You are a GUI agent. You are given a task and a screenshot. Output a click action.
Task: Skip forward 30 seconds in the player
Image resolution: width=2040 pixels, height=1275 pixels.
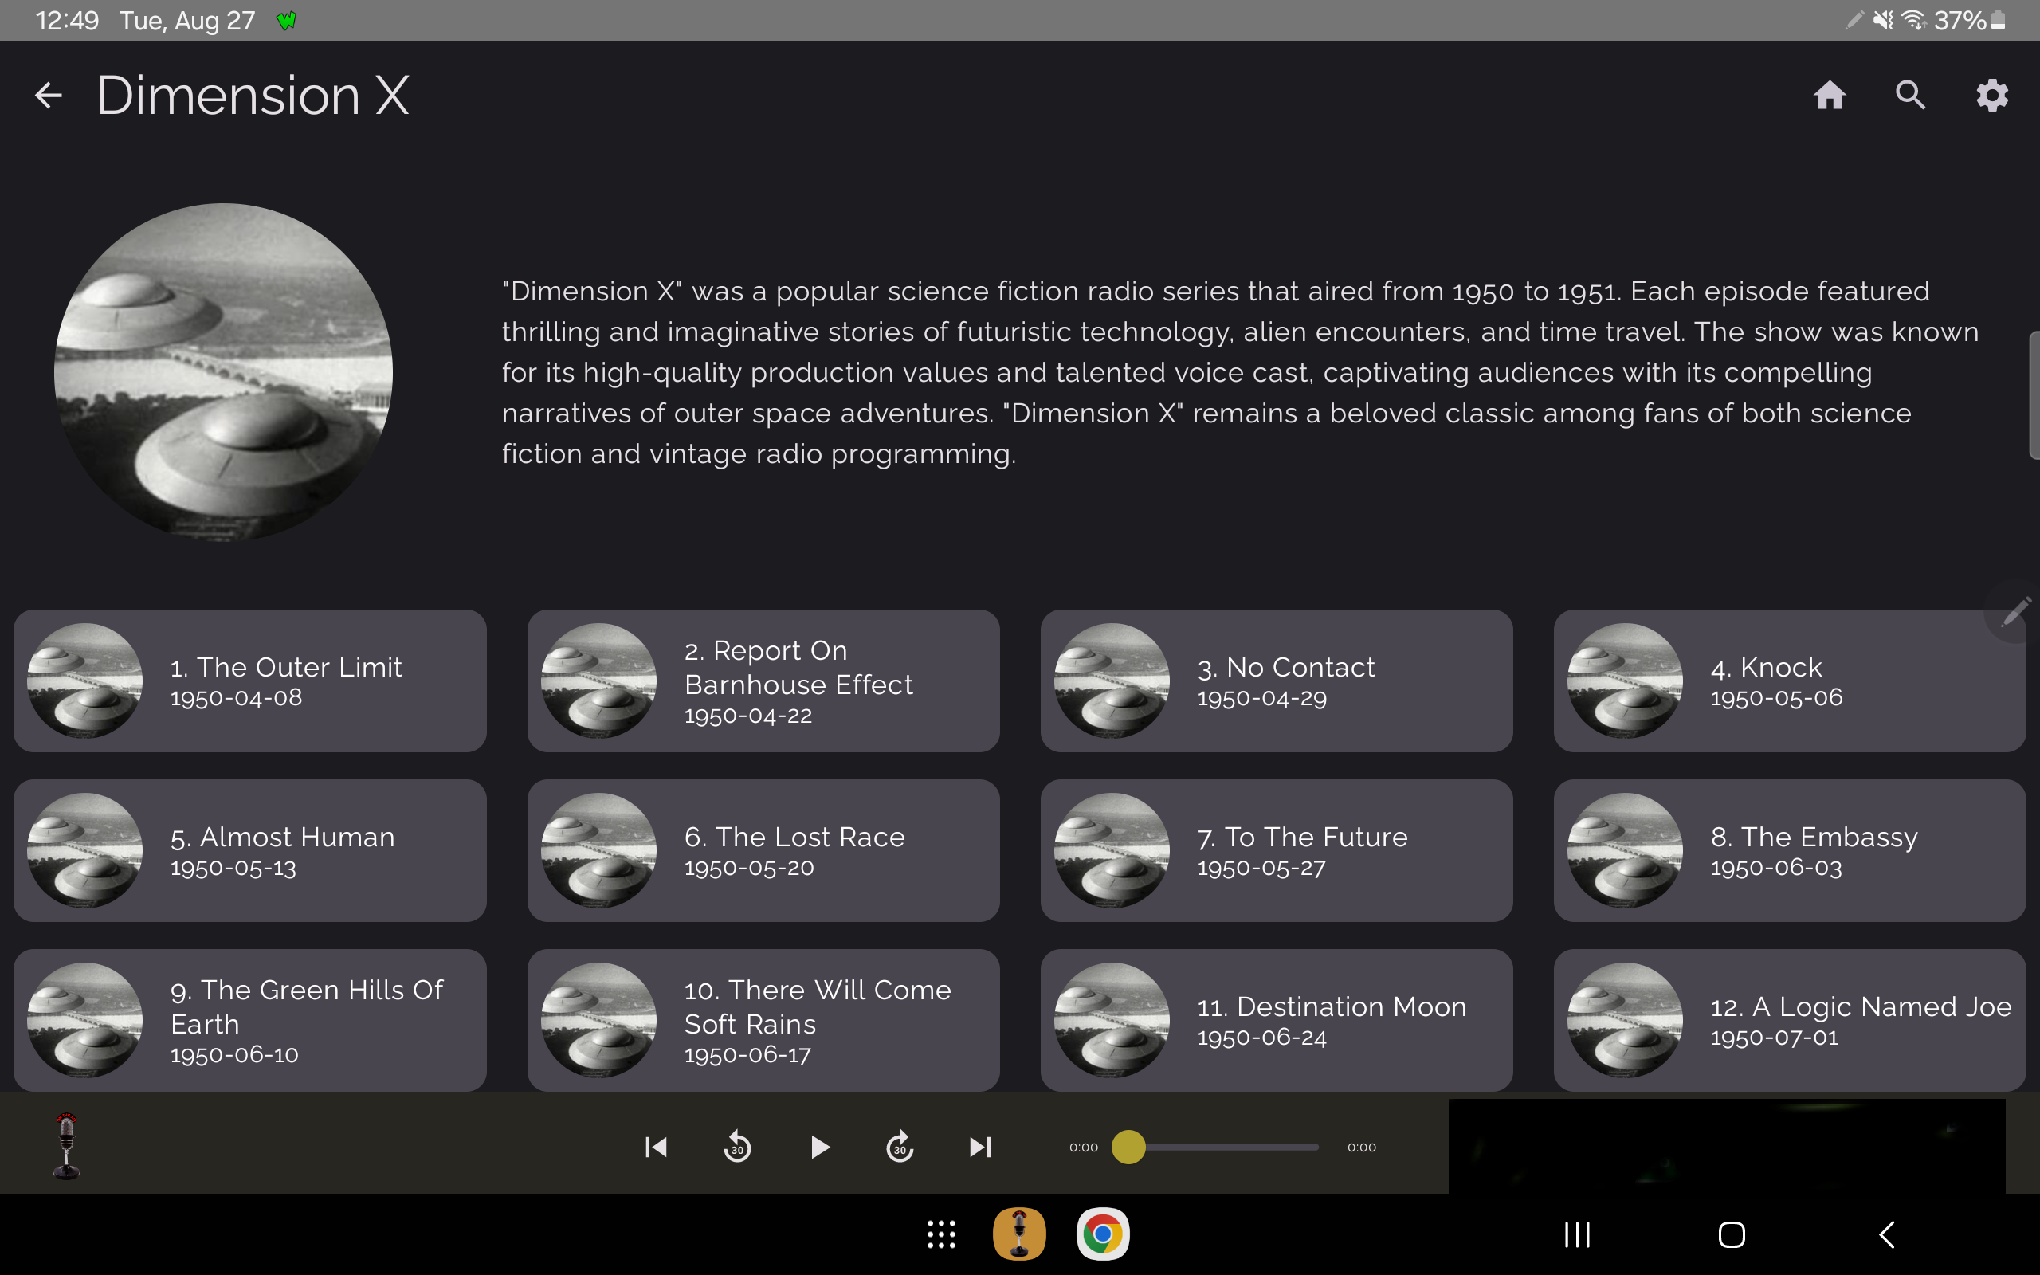[x=900, y=1146]
